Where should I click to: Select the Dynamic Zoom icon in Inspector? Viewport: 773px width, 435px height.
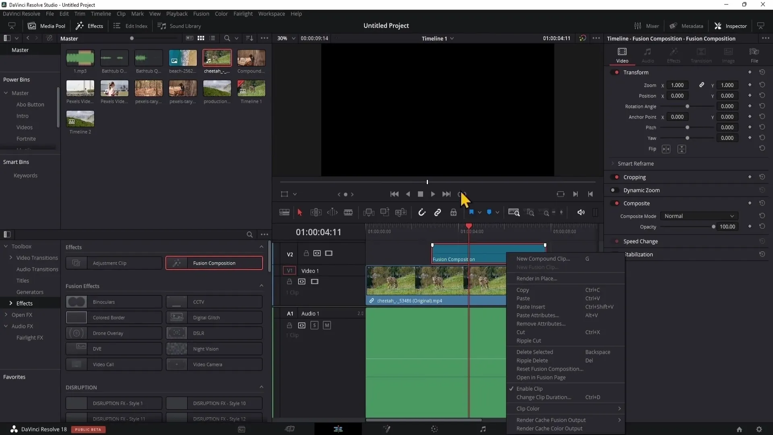(x=615, y=190)
